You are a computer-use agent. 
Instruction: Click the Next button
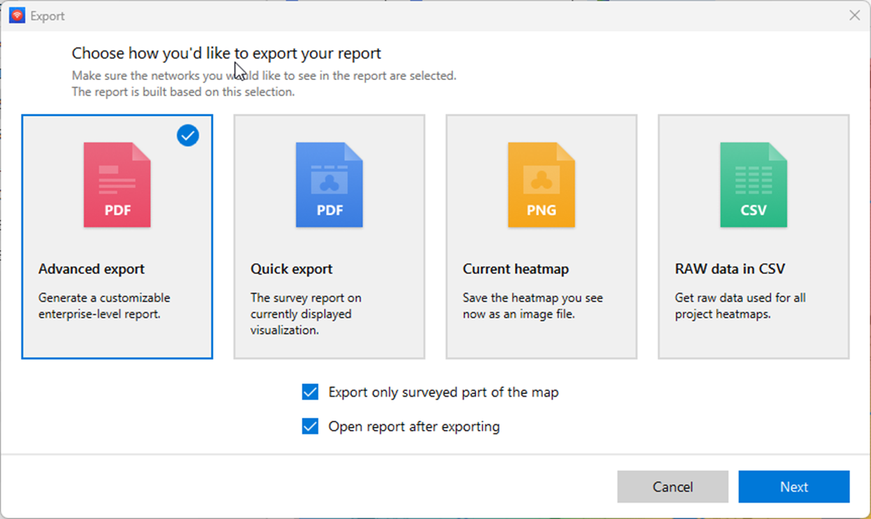pos(794,487)
